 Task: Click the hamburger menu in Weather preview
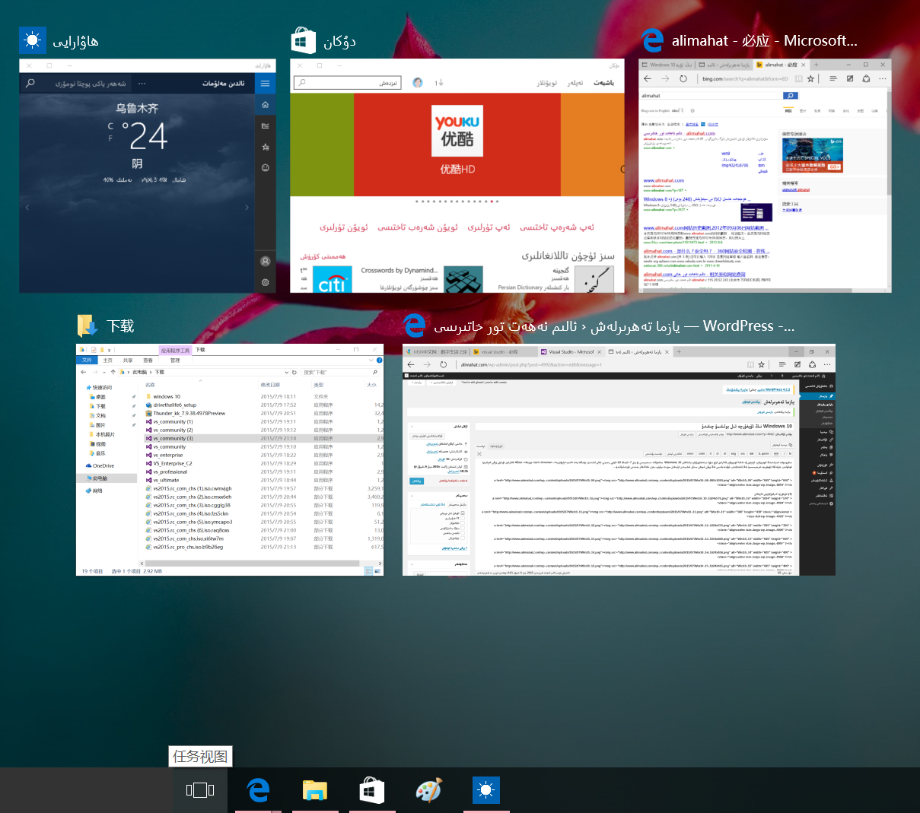click(x=265, y=84)
